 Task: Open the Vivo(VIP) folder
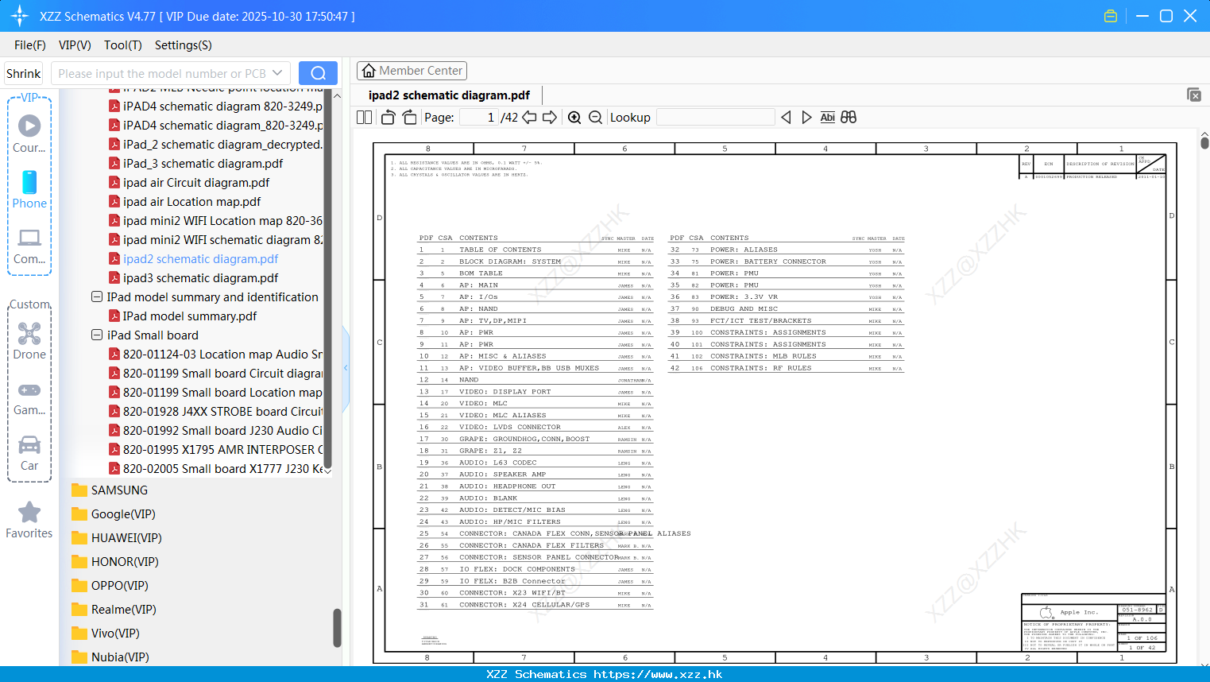(x=106, y=633)
